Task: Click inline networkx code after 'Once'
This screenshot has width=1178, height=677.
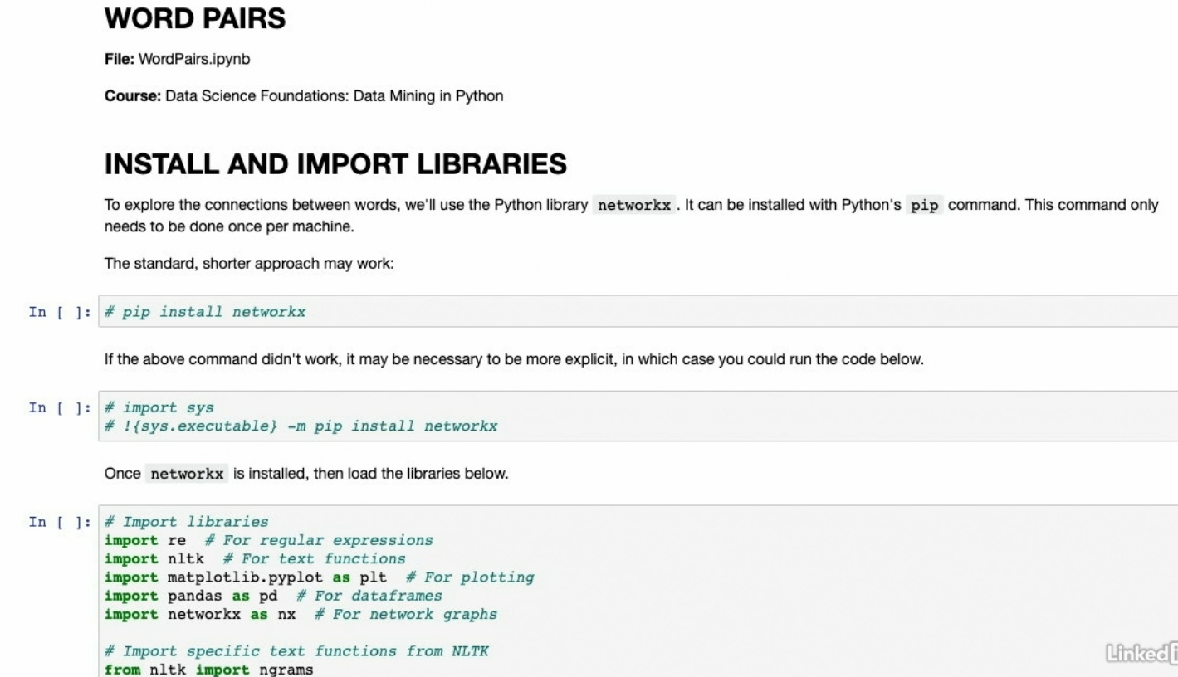Action: coord(186,475)
